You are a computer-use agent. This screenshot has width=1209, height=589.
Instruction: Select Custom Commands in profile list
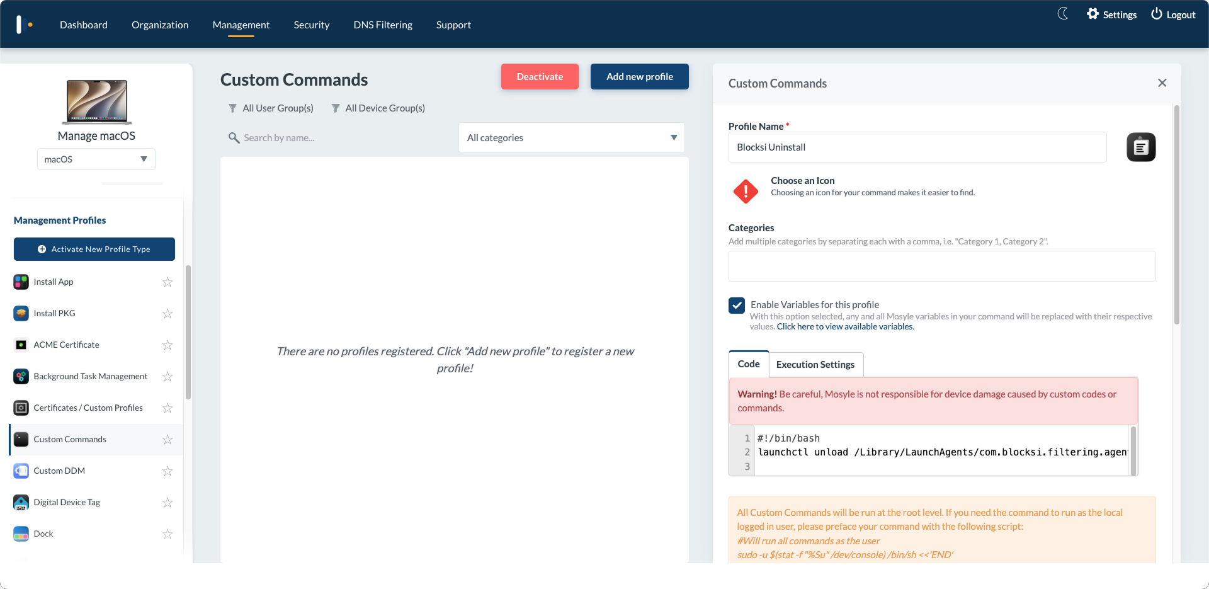(x=96, y=439)
